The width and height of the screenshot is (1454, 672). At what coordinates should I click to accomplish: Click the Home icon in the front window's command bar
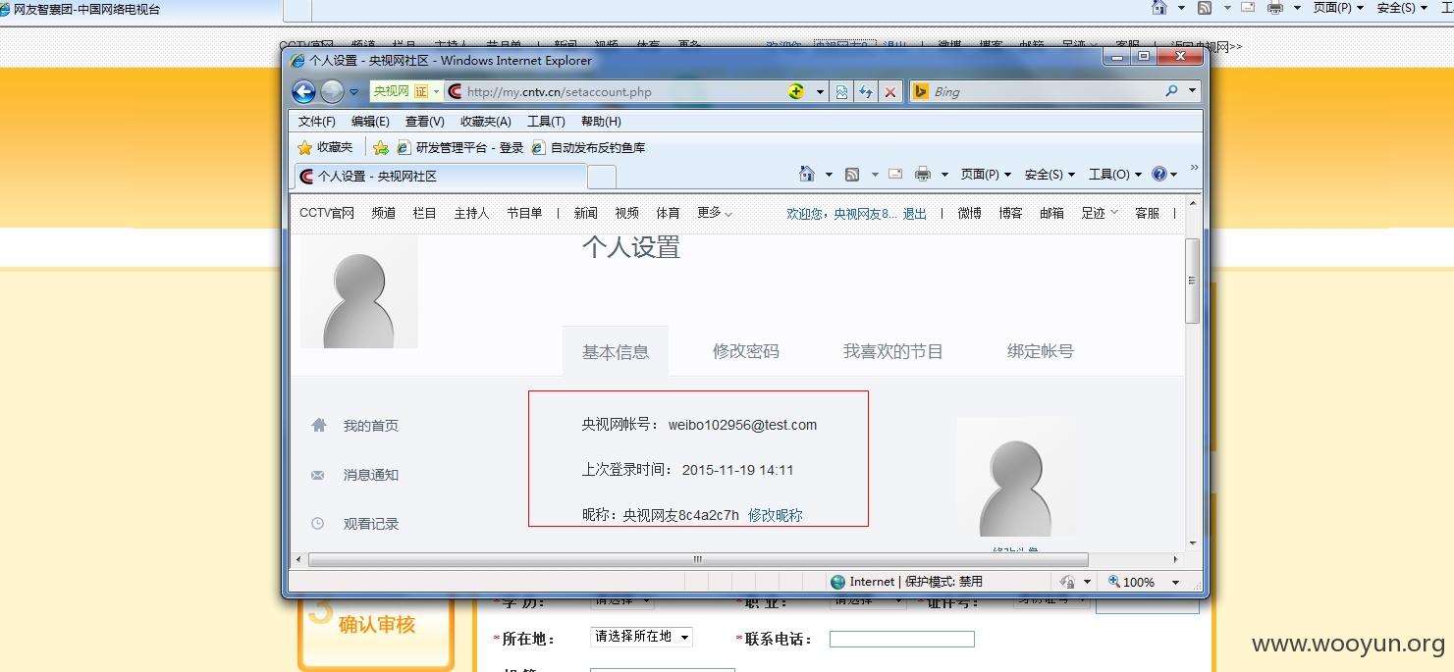pyautogui.click(x=807, y=174)
